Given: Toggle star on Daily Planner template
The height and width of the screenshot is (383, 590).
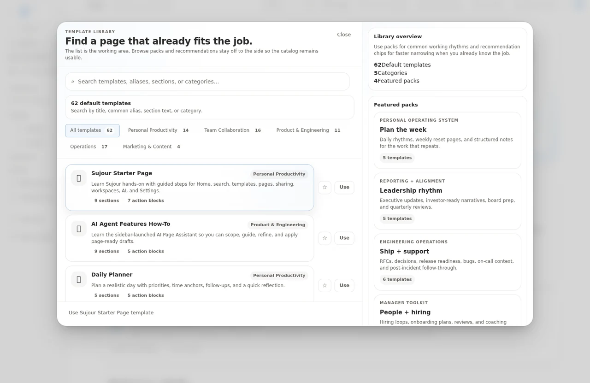Looking at the screenshot, I should (324, 286).
